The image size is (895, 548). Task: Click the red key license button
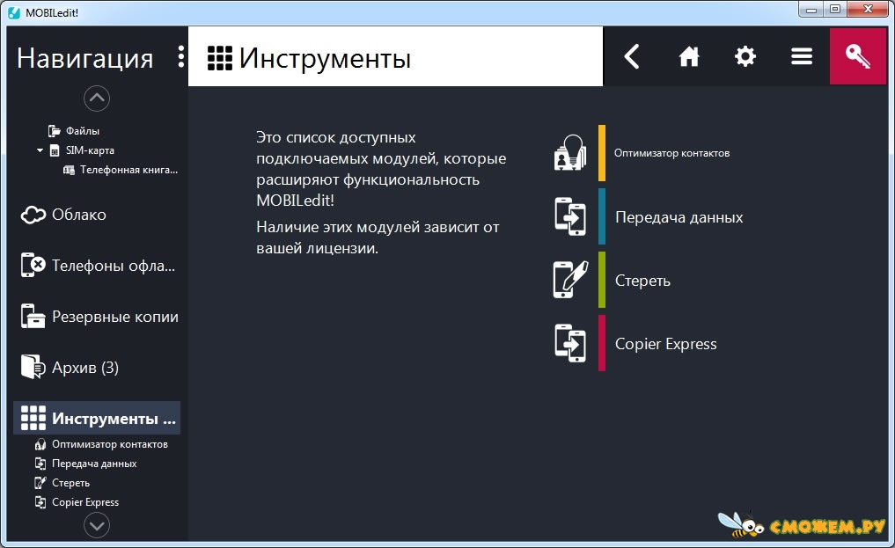pyautogui.click(x=858, y=56)
